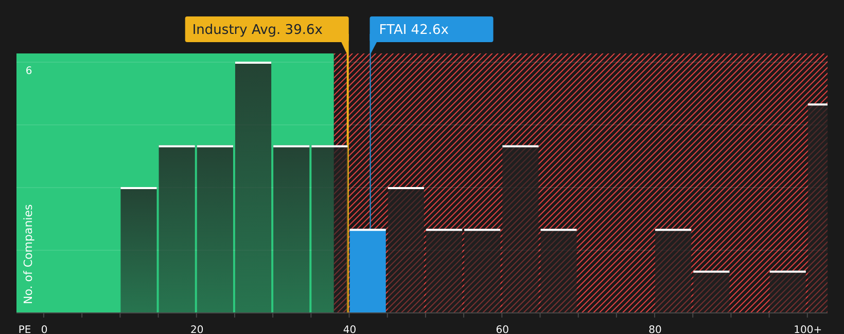Click the x-axis label '40'
The height and width of the screenshot is (334, 844).
click(349, 329)
